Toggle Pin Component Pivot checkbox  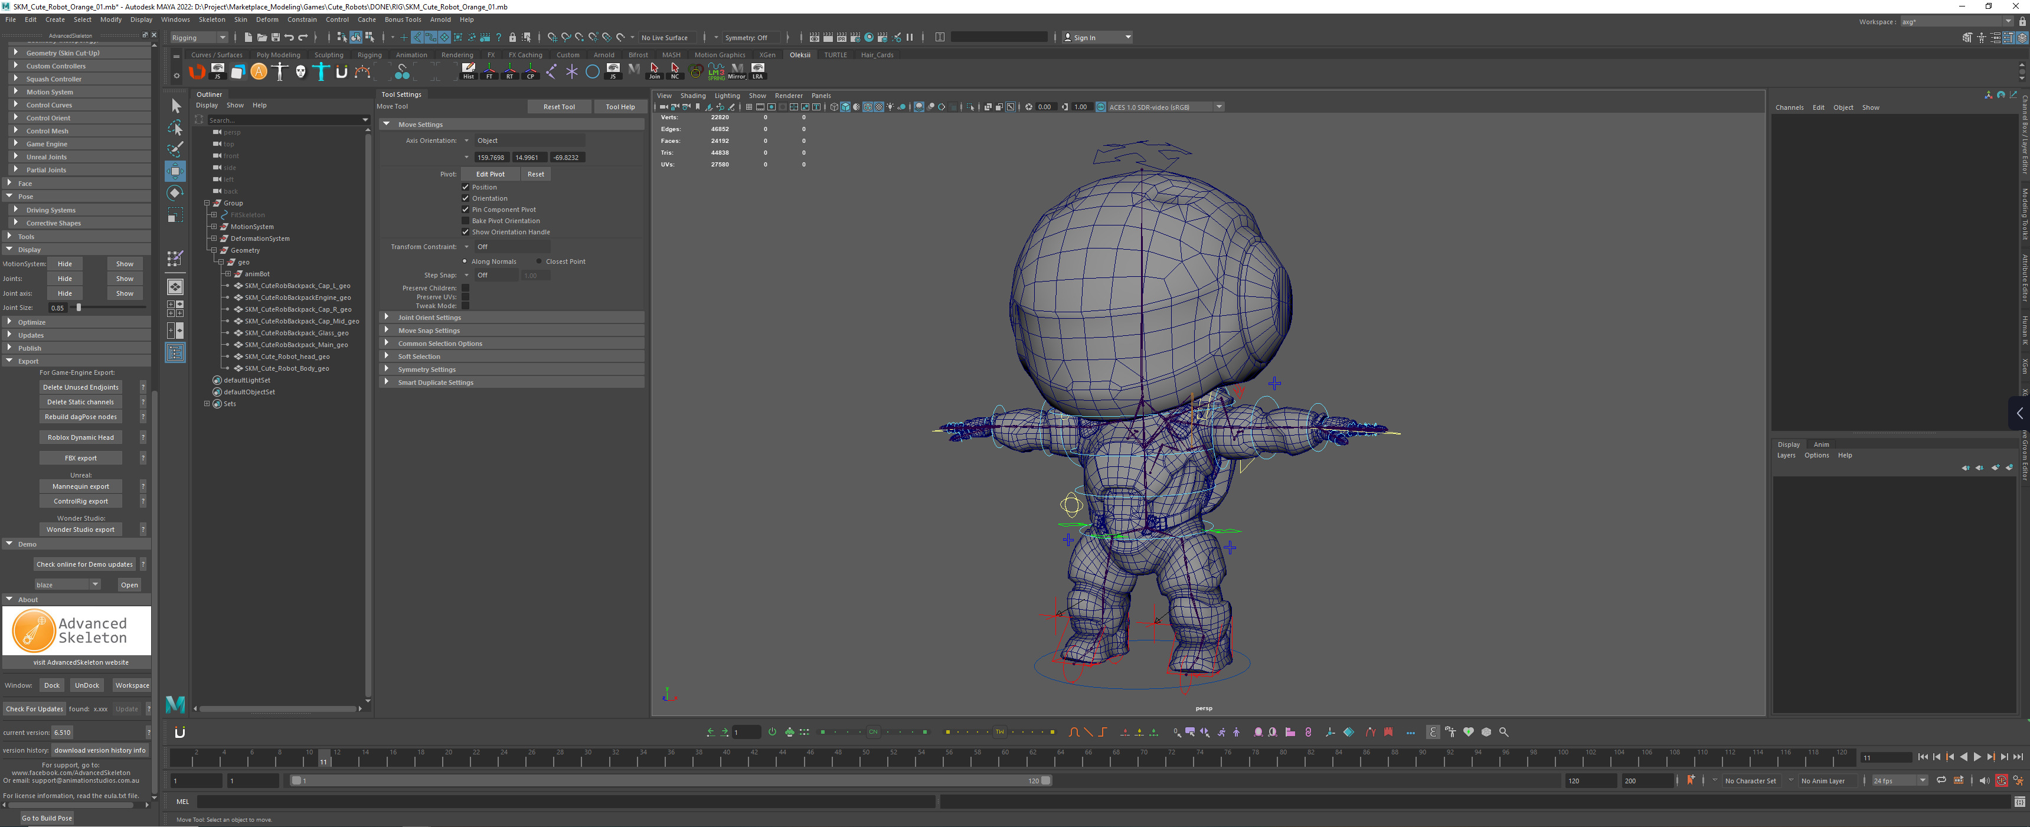point(465,209)
